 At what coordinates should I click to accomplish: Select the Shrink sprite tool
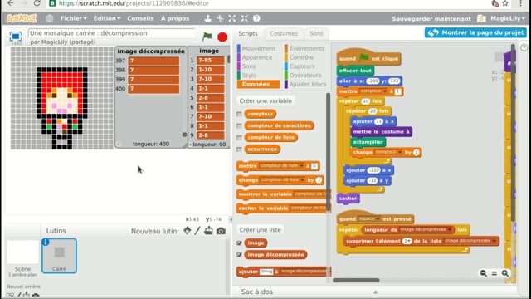click(x=244, y=18)
